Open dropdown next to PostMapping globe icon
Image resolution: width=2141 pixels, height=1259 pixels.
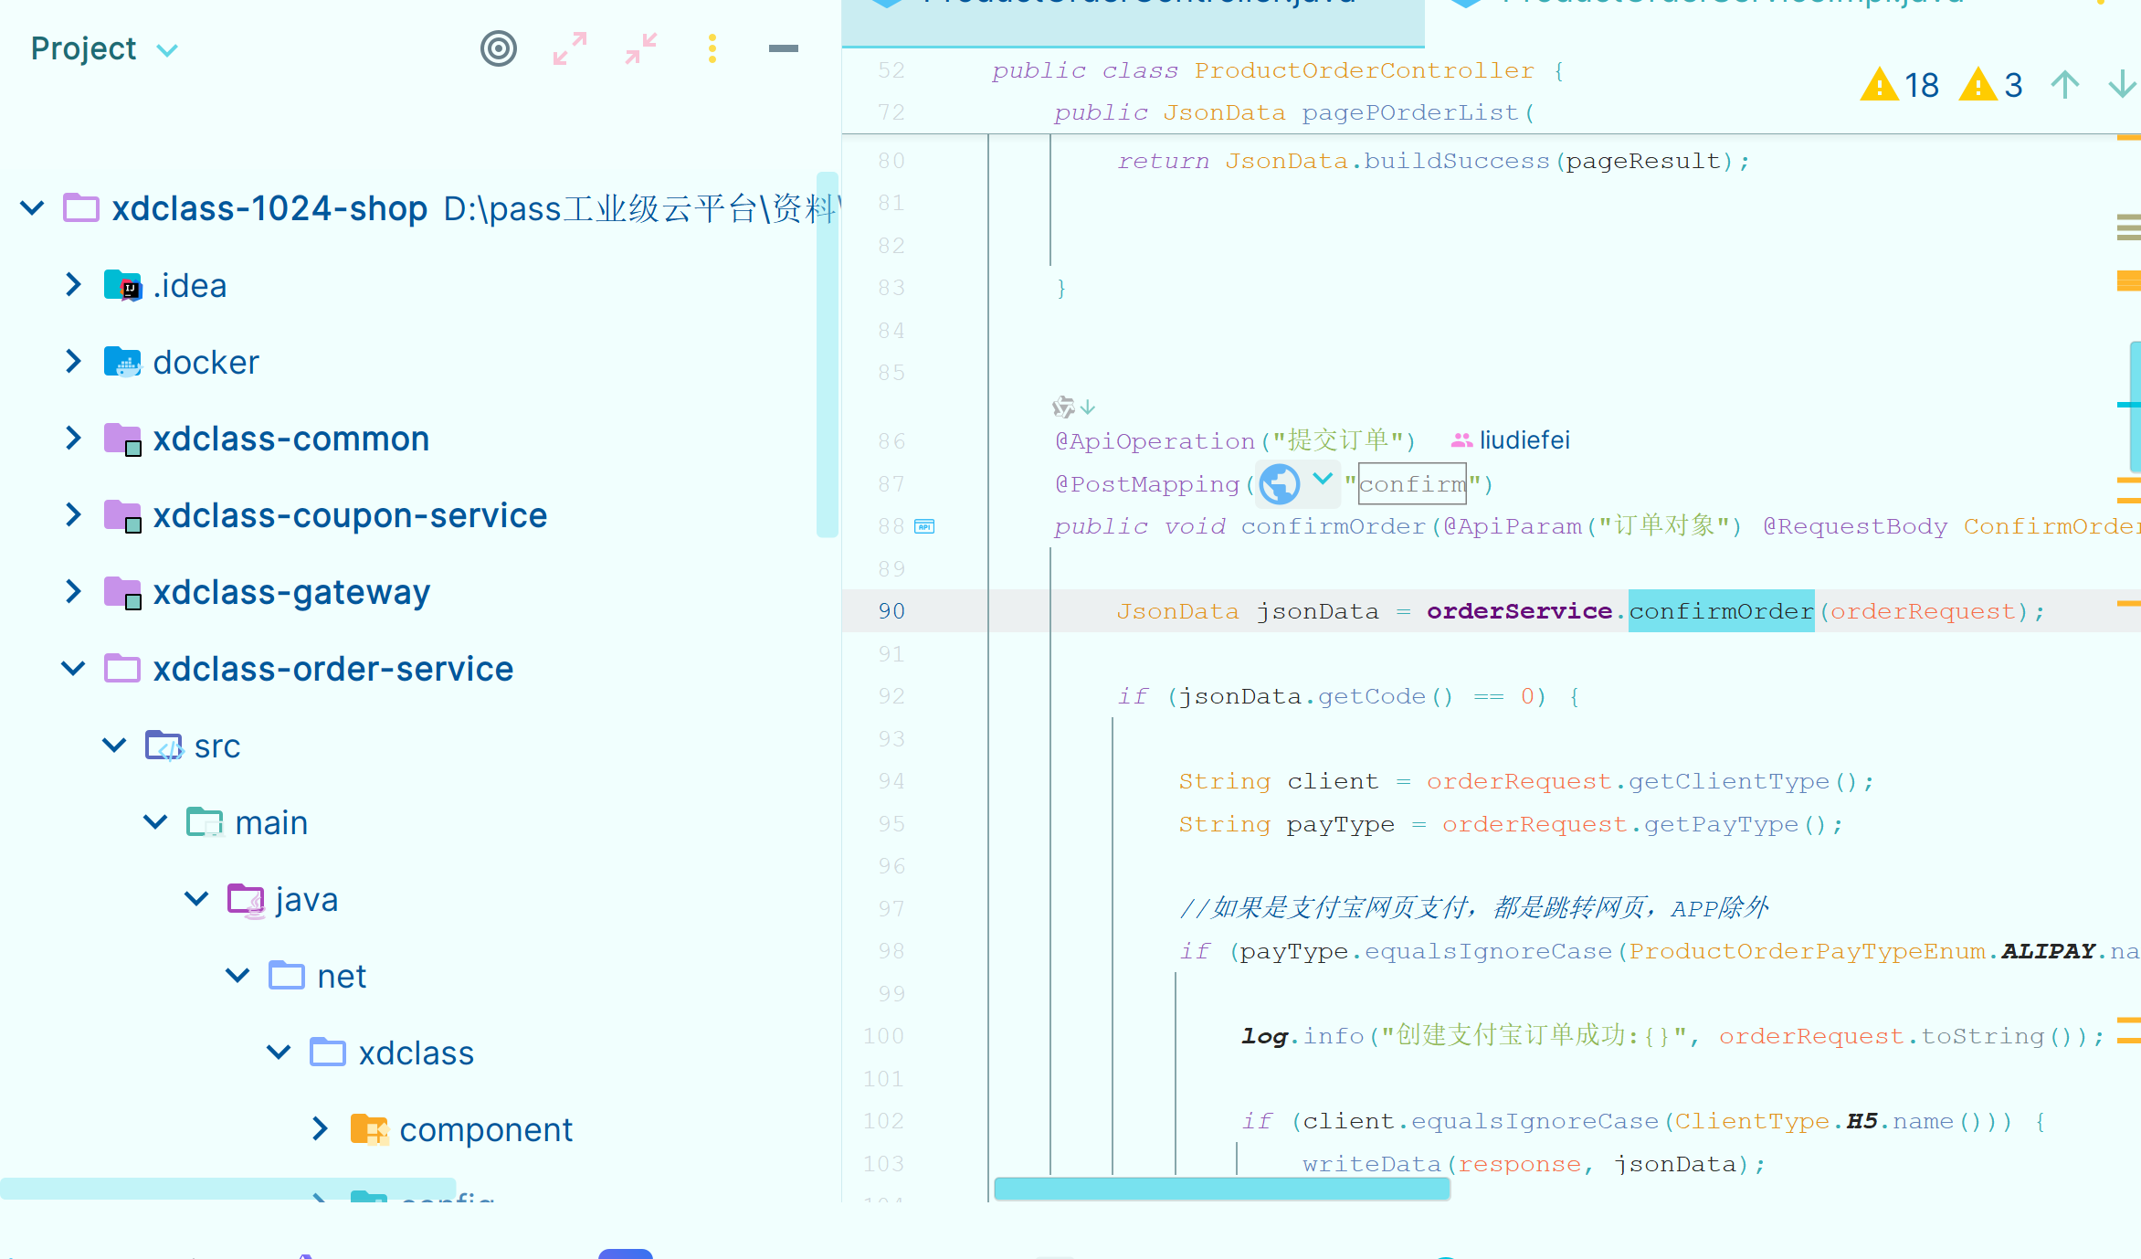(1323, 479)
